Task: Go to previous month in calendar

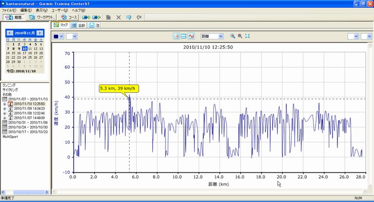Action: (x=10, y=33)
